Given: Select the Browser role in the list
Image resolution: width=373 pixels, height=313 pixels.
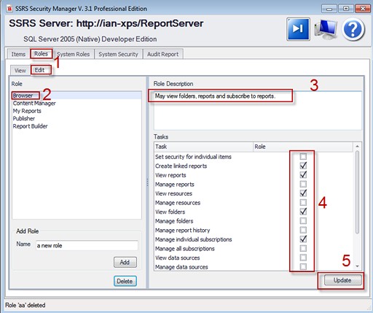Looking at the screenshot, I should (76, 96).
